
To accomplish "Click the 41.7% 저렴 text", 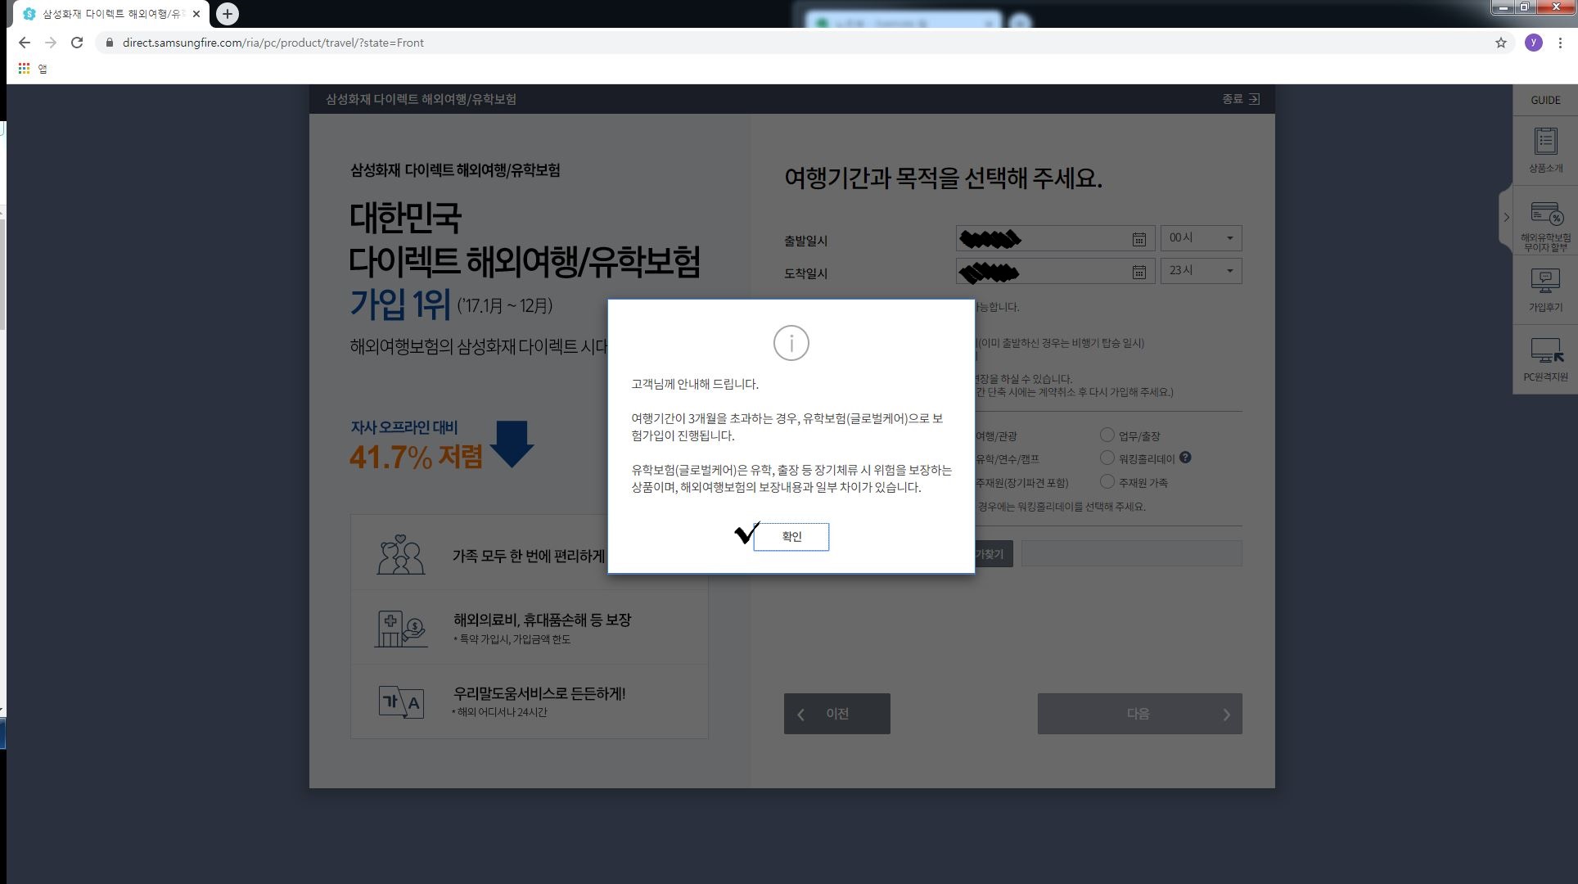I will [x=416, y=457].
